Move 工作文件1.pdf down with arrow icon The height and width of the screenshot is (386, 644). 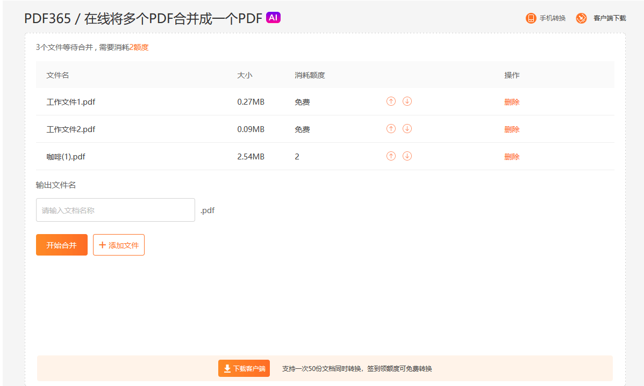coord(407,101)
